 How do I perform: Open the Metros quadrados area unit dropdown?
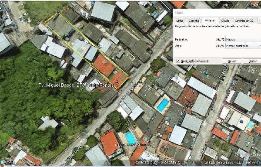click(x=243, y=46)
